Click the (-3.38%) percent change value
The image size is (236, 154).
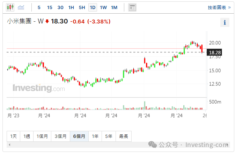(x=99, y=22)
